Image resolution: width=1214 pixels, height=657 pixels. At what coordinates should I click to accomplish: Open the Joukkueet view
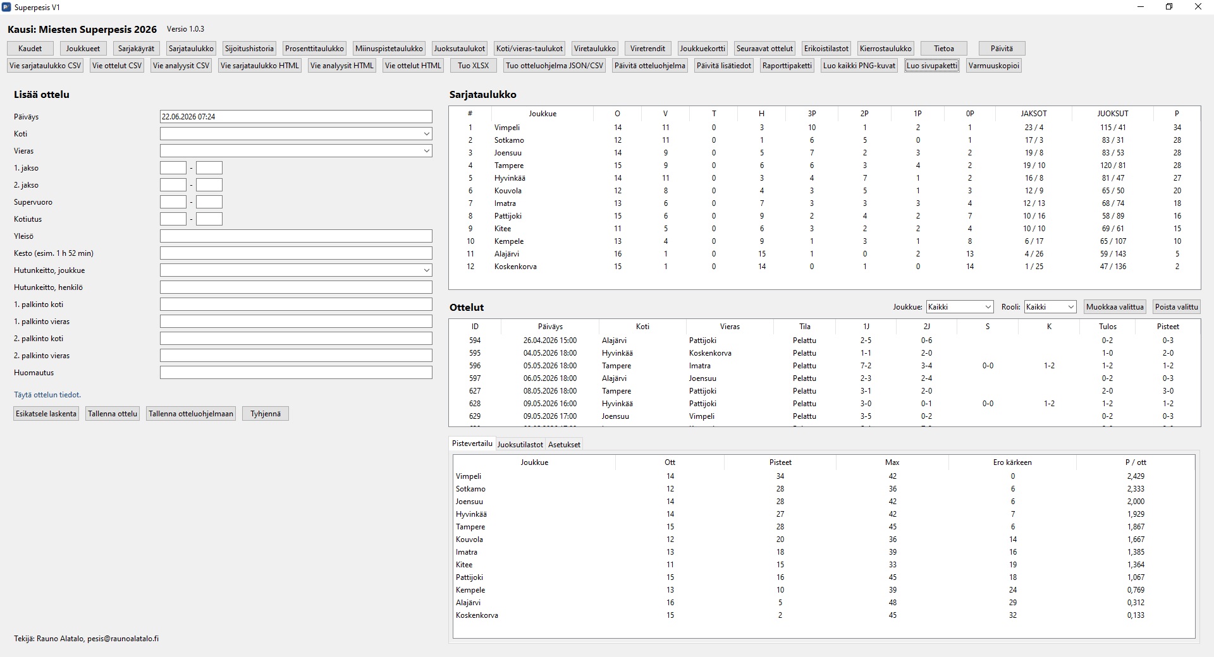tap(83, 49)
